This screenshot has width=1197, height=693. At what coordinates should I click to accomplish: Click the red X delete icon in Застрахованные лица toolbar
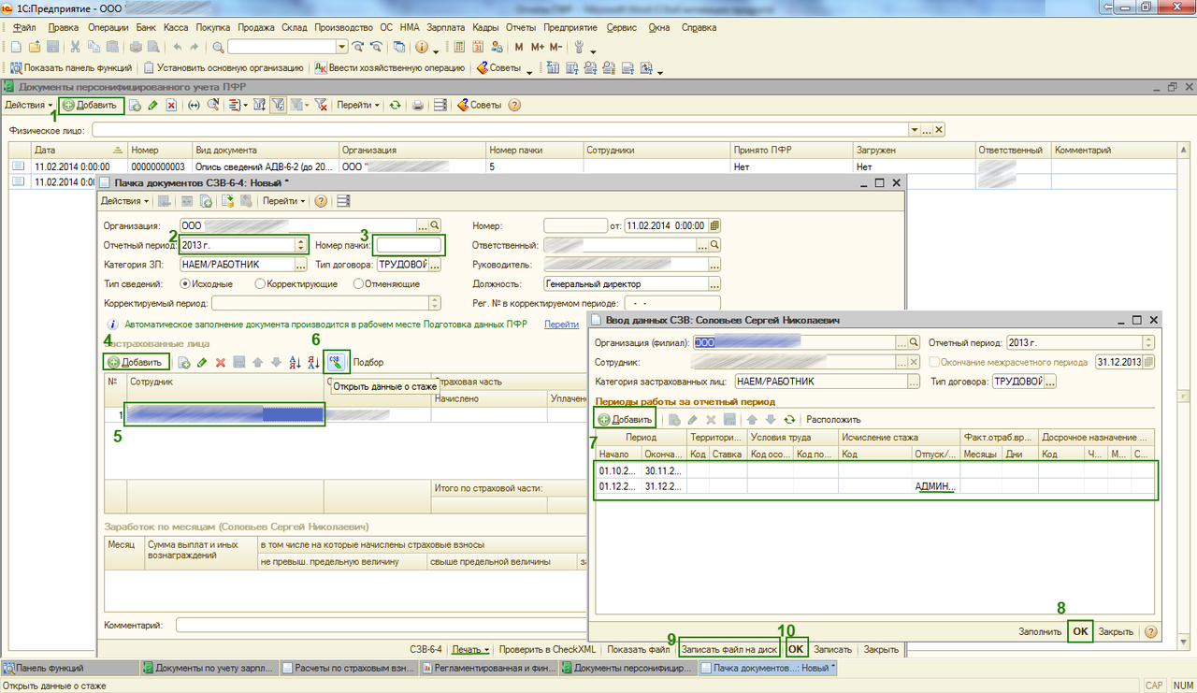[x=221, y=362]
